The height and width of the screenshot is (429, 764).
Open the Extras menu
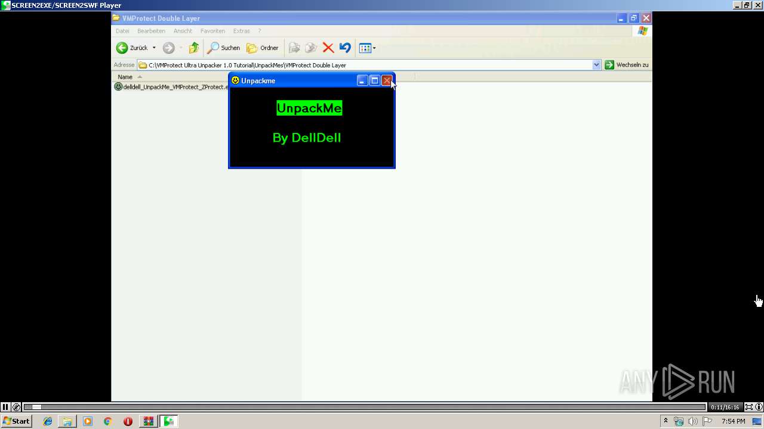pyautogui.click(x=241, y=31)
